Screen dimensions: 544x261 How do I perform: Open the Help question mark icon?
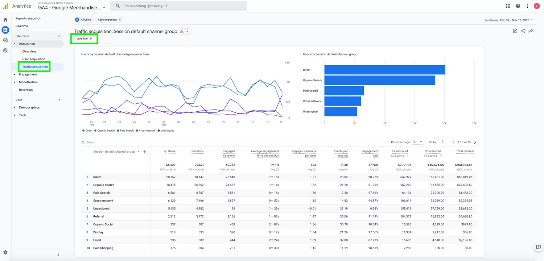point(518,6)
